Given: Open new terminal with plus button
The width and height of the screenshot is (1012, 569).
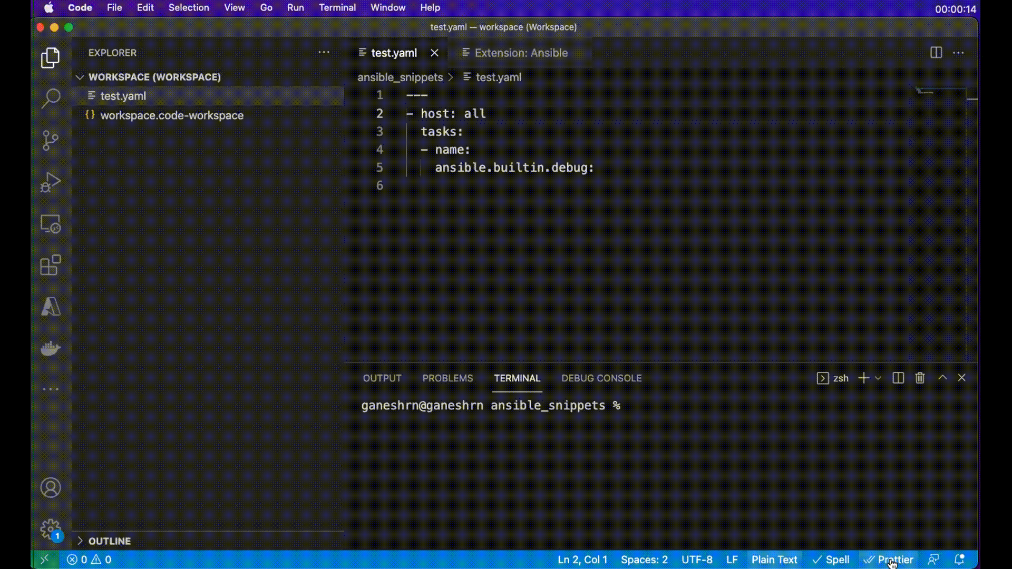Looking at the screenshot, I should [x=864, y=377].
